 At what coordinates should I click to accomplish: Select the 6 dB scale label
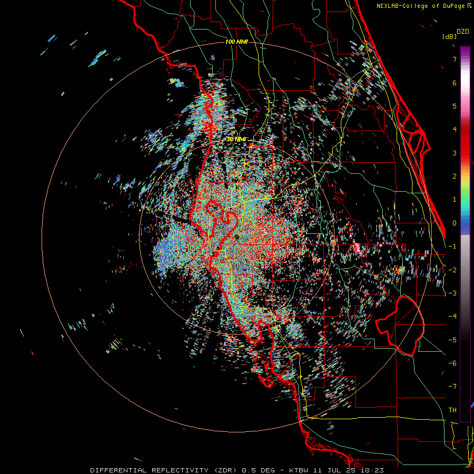point(455,83)
